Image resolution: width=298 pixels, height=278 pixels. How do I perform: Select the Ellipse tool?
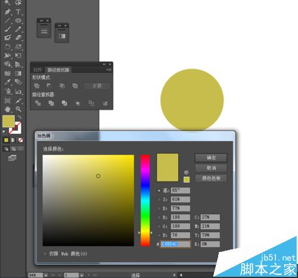click(18, 20)
